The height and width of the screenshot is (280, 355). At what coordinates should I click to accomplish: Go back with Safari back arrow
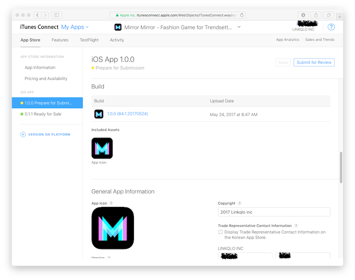coord(38,15)
